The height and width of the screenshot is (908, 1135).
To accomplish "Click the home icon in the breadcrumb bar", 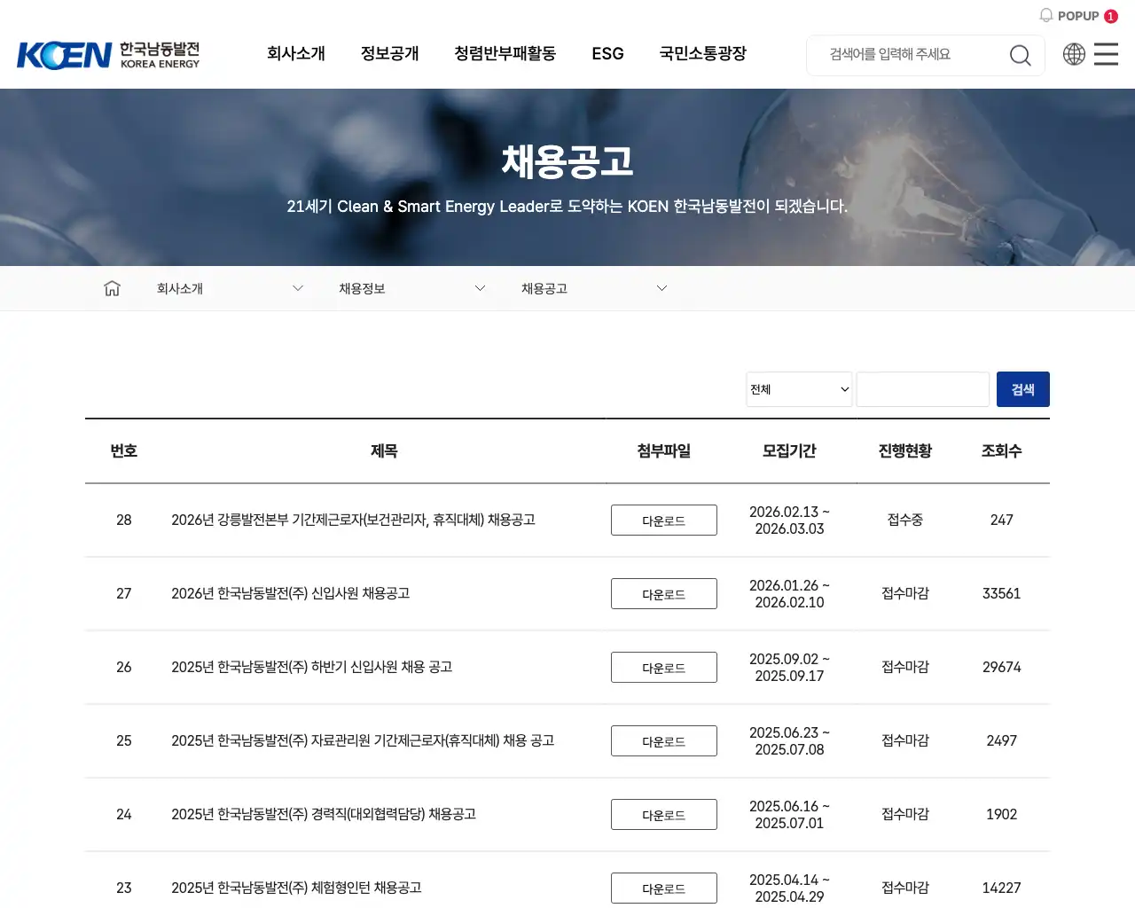I will (x=112, y=287).
